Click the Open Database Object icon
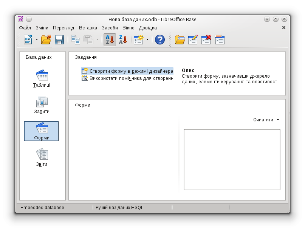The height and width of the screenshot is (228, 305). (180, 40)
